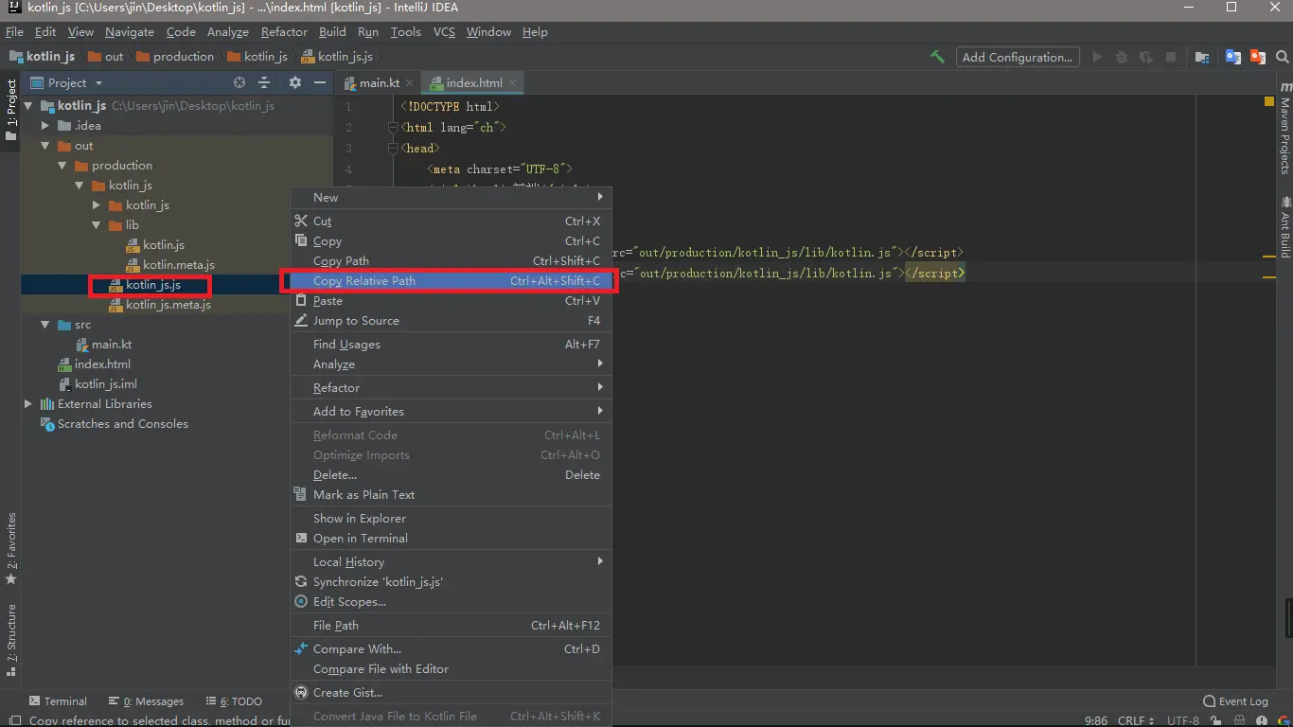Collapse the lib folder
This screenshot has height=727, width=1293.
(x=97, y=225)
